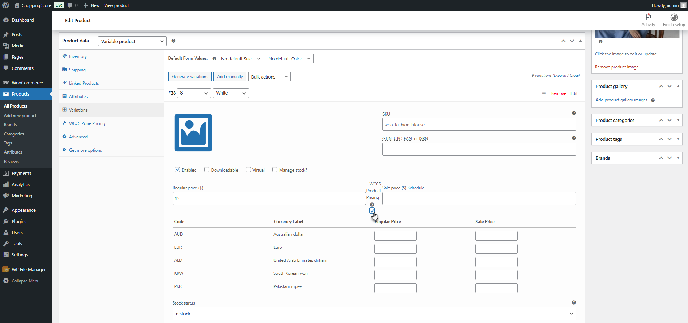688x323 pixels.
Task: Click Stock status help tooltip icon
Action: point(574,302)
